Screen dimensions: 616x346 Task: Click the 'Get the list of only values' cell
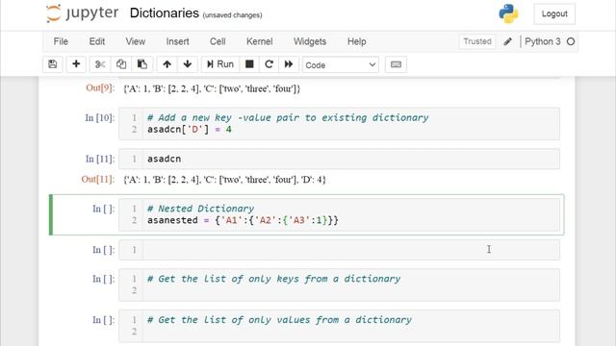click(x=339, y=326)
